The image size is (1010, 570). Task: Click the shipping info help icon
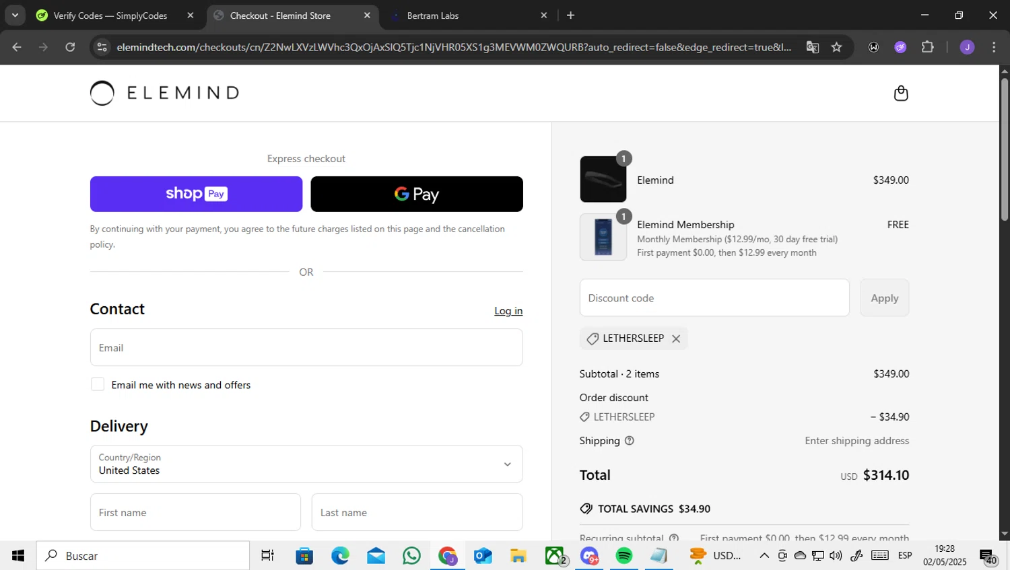(630, 441)
